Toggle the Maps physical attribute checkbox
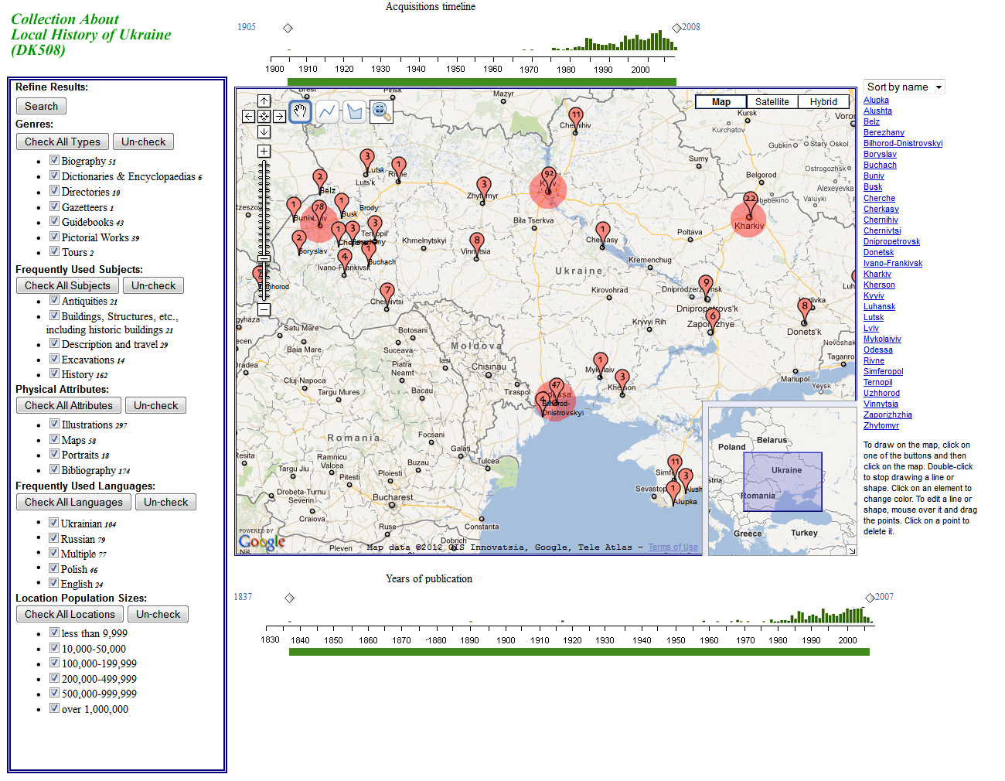The width and height of the screenshot is (1005, 781). tap(54, 439)
